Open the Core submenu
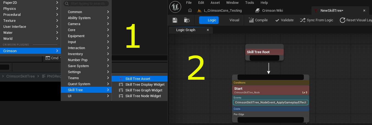372x125 pixels. [x=86, y=30]
